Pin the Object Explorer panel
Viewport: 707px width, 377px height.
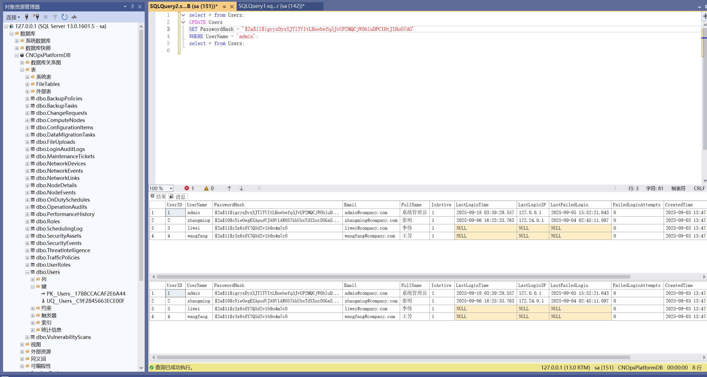132,6
